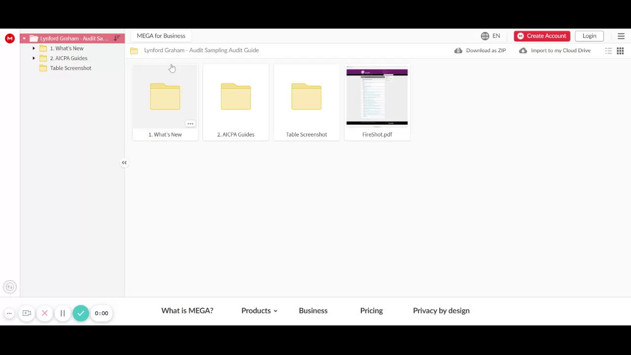Image resolution: width=631 pixels, height=355 pixels.
Task: Select 2. AICPA Guides in the tree
Action: coord(69,58)
